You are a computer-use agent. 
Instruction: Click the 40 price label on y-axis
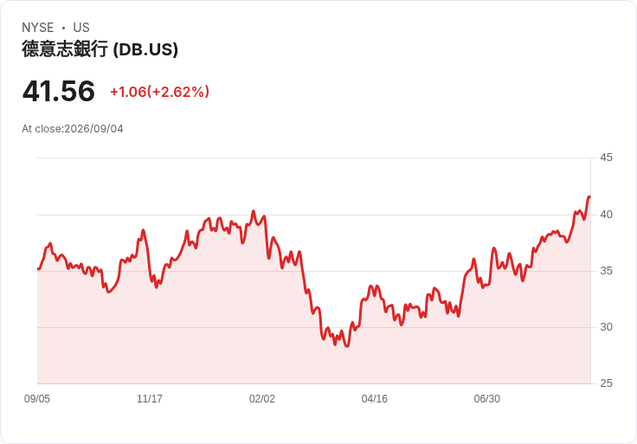606,215
